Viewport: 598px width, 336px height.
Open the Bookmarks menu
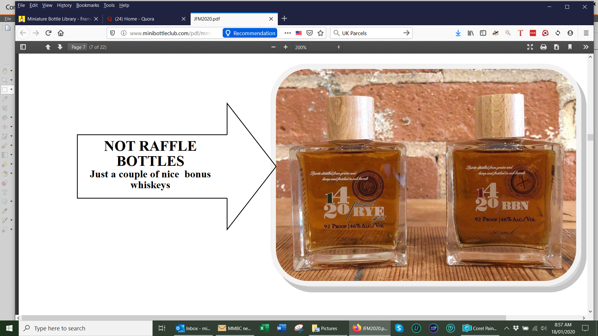[88, 5]
